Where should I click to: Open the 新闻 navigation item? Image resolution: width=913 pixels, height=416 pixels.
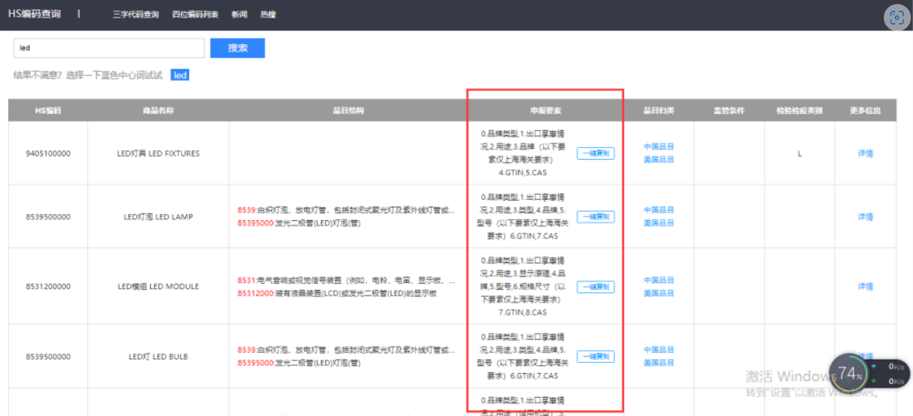point(239,14)
